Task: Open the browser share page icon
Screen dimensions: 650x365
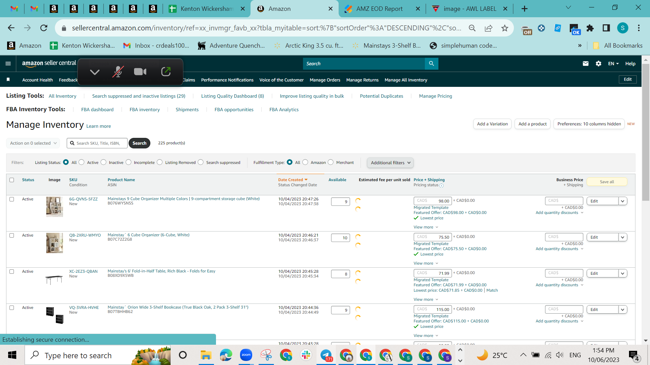Action: 489,28
